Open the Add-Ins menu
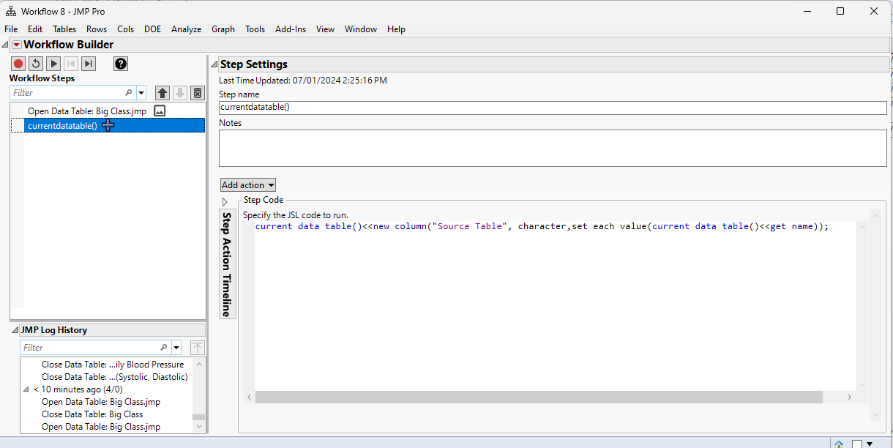This screenshot has height=448, width=893. (x=291, y=29)
